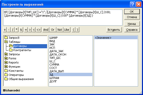
Task: Click inside the expression text box
Action: (x=63, y=18)
